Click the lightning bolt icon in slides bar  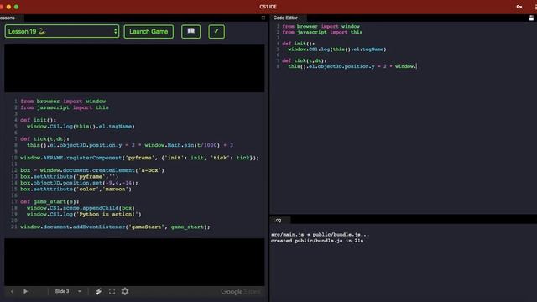99,291
